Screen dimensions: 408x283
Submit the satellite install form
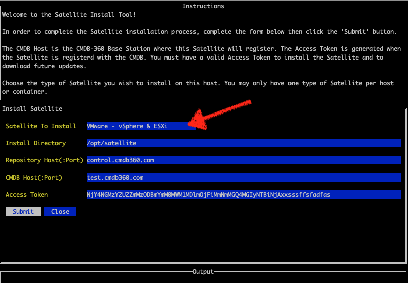click(23, 212)
